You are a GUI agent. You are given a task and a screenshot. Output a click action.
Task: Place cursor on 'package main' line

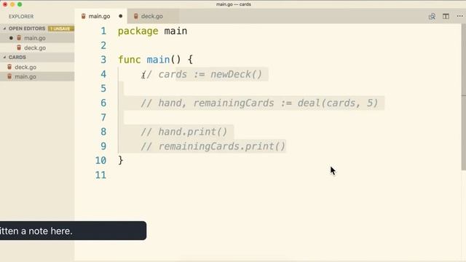tap(152, 31)
